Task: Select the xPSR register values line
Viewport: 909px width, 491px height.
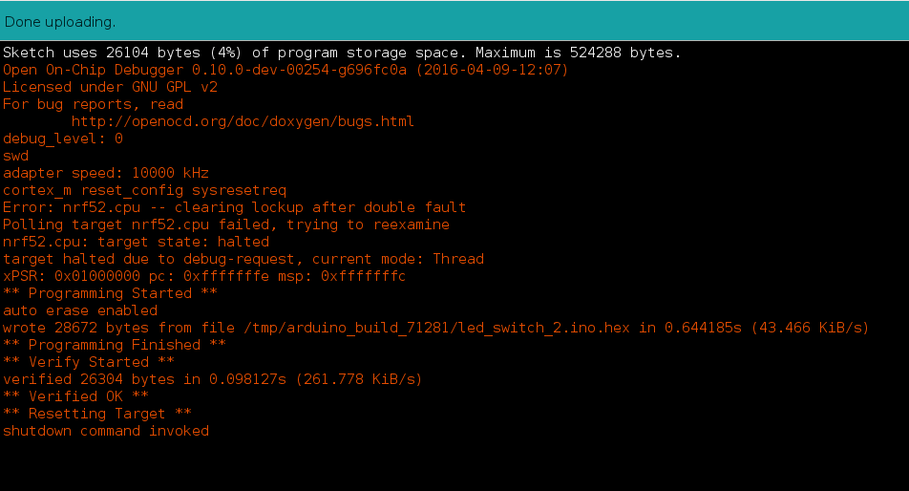Action: tap(204, 276)
